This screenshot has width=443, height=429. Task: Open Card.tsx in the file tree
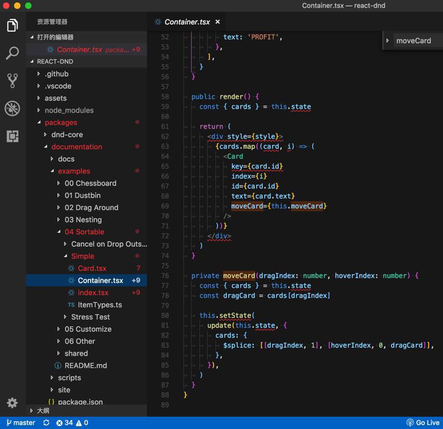92,268
